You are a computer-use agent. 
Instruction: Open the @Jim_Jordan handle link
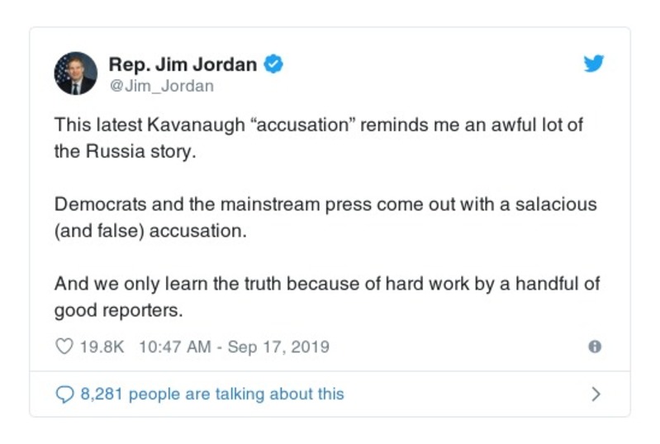pyautogui.click(x=161, y=86)
